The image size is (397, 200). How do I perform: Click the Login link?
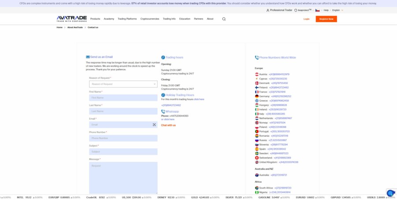coord(307,19)
